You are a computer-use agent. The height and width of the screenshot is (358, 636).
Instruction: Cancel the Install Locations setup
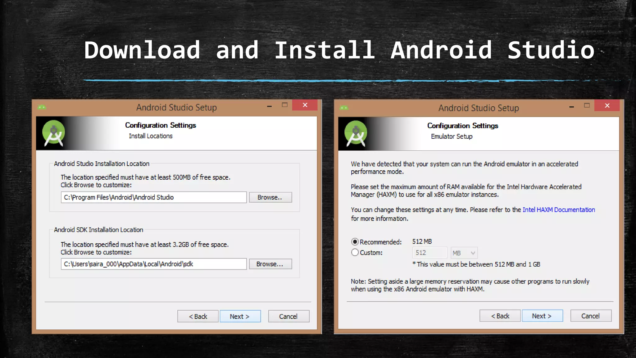pyautogui.click(x=288, y=316)
